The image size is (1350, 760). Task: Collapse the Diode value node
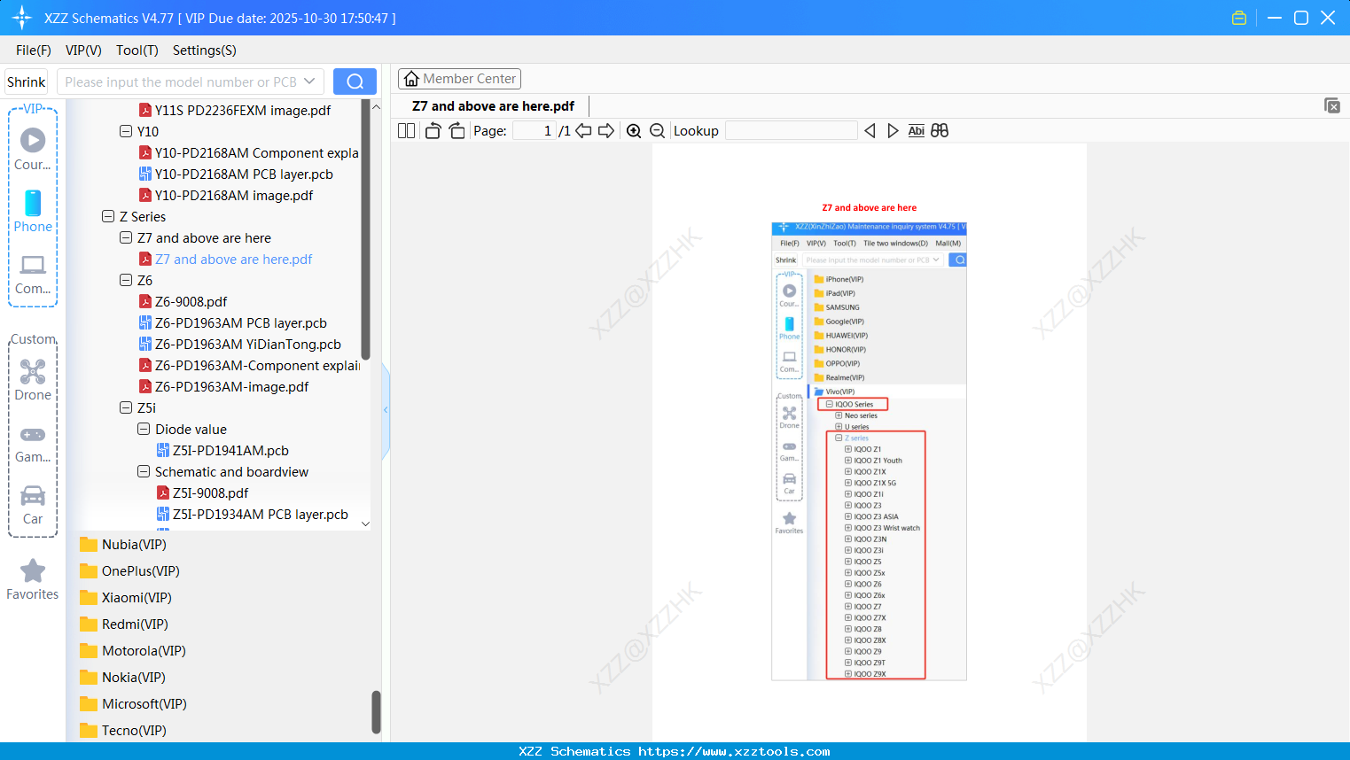[144, 429]
